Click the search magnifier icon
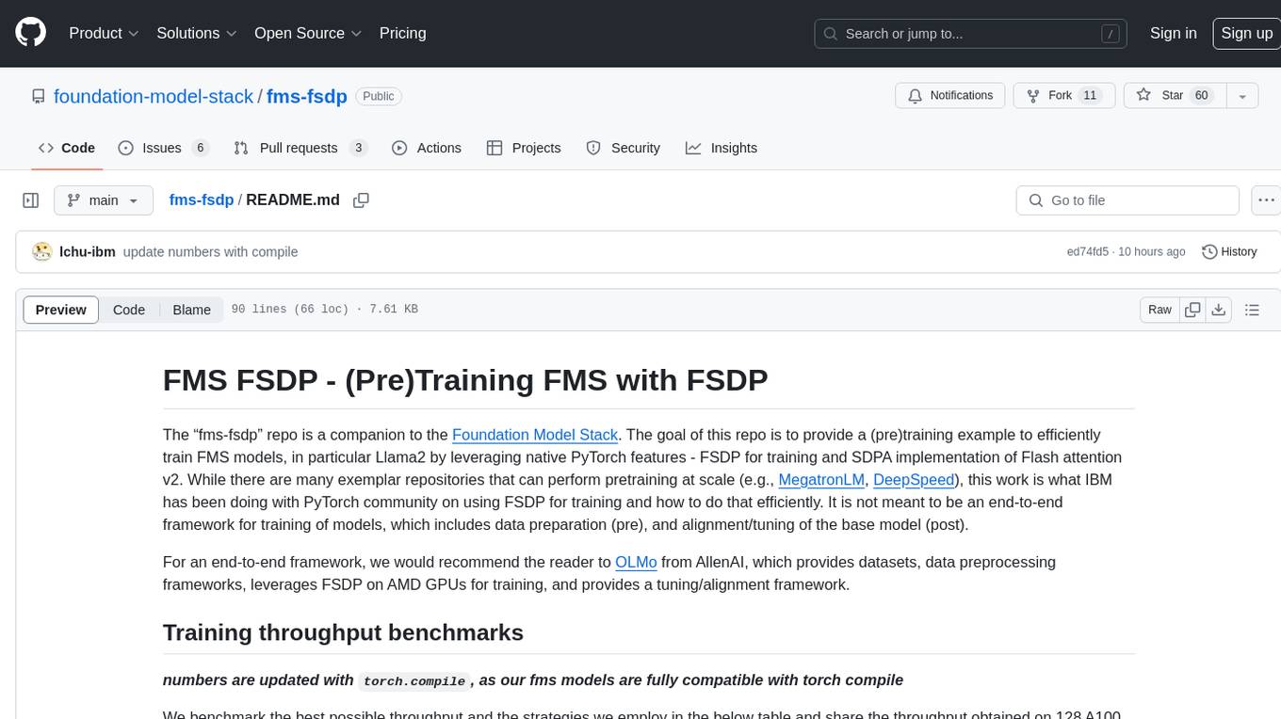This screenshot has height=719, width=1281. point(831,34)
